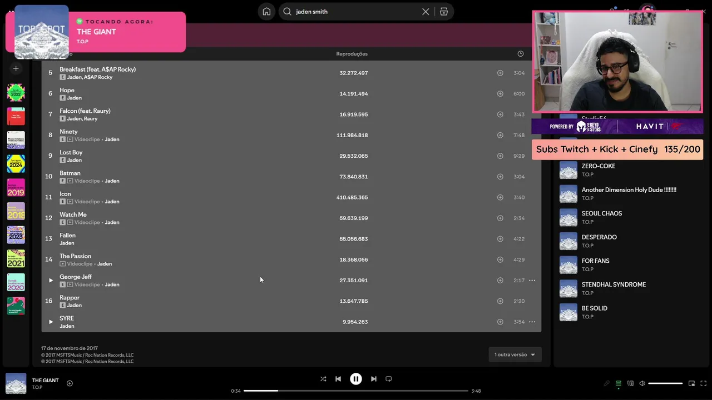Open artist Raury on the Falcon row
The width and height of the screenshot is (712, 400).
click(x=91, y=118)
